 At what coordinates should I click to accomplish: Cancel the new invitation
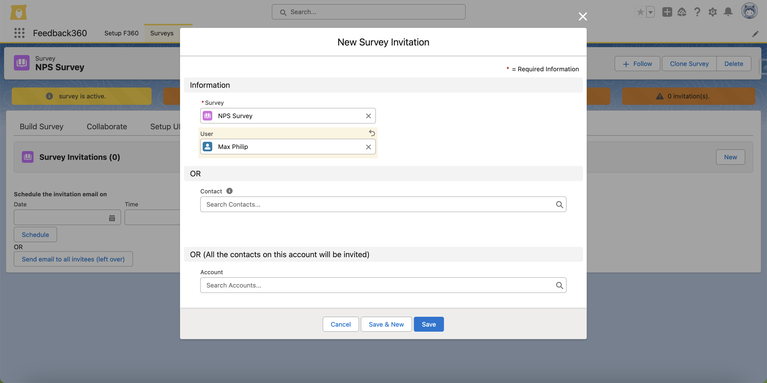point(341,324)
